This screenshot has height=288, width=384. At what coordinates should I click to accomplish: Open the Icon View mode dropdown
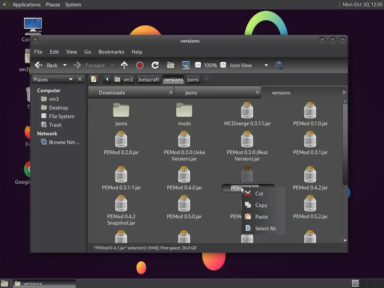[x=249, y=65]
